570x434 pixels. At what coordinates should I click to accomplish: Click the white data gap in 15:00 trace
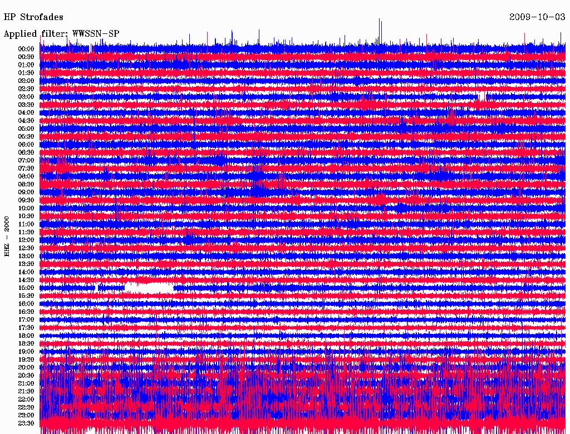[149, 288]
